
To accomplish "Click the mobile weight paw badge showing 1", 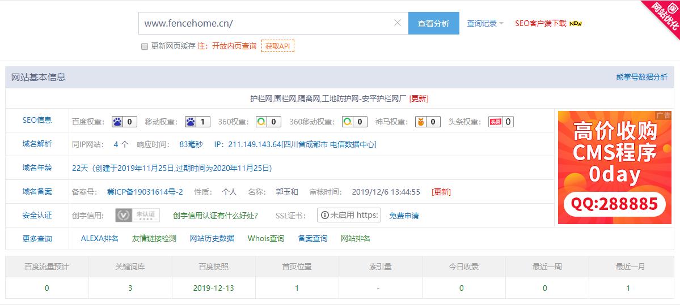I will 198,122.
